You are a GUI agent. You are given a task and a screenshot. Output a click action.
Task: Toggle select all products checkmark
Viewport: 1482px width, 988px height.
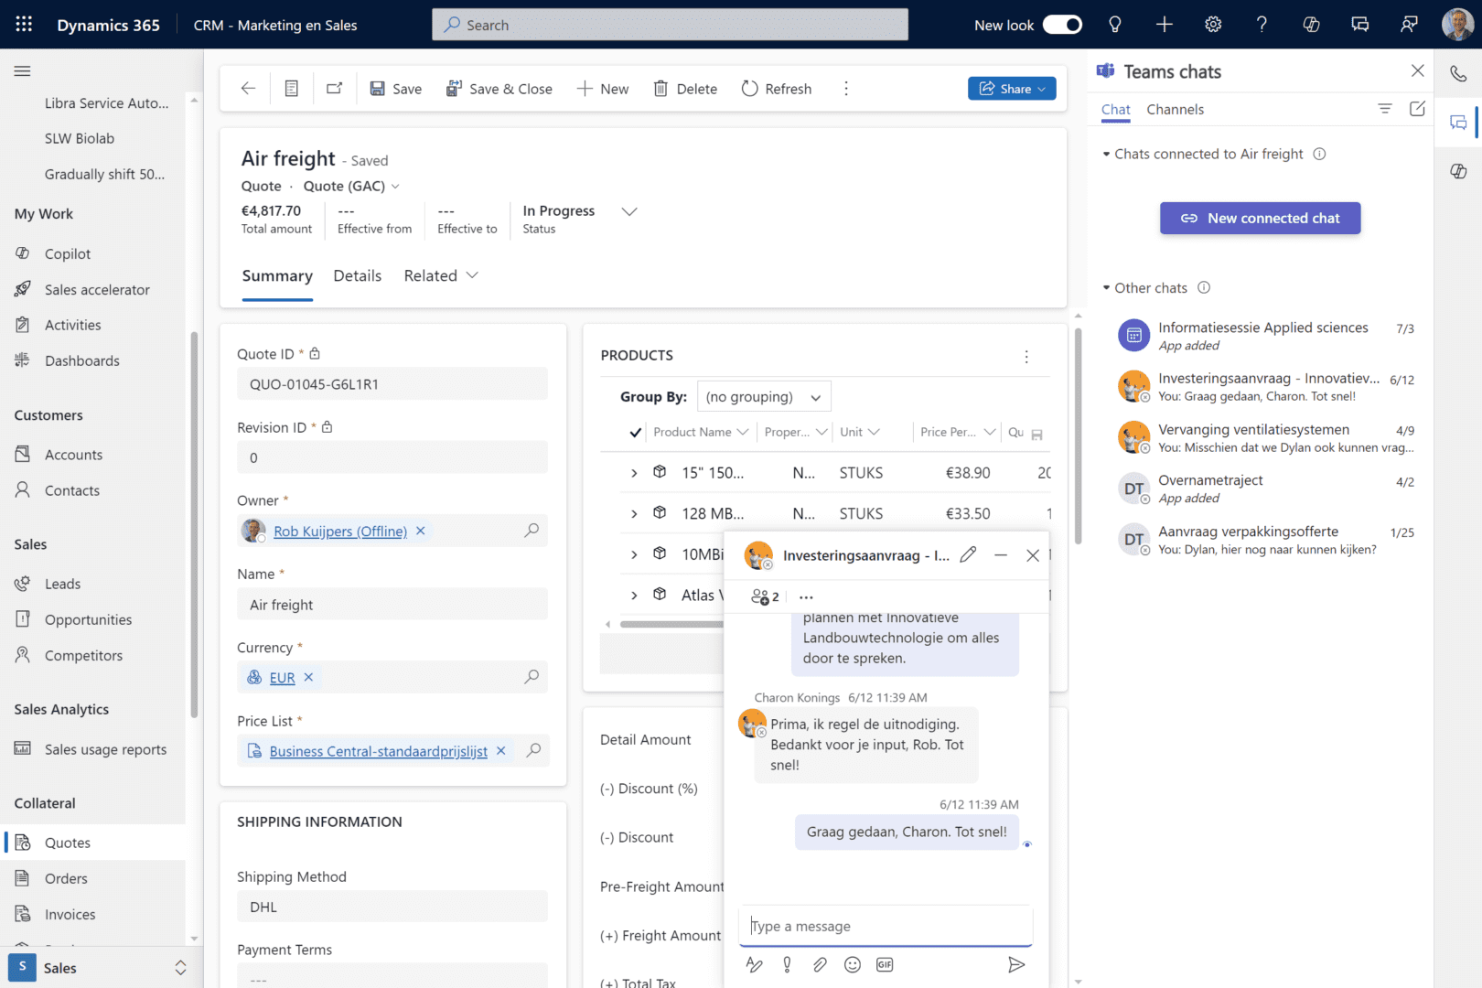coord(635,433)
